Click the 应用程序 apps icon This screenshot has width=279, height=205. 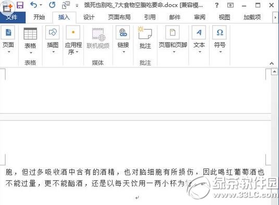[x=73, y=32]
